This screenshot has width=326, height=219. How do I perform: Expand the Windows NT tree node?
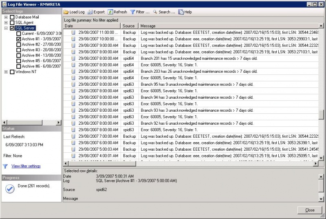(x=6, y=72)
